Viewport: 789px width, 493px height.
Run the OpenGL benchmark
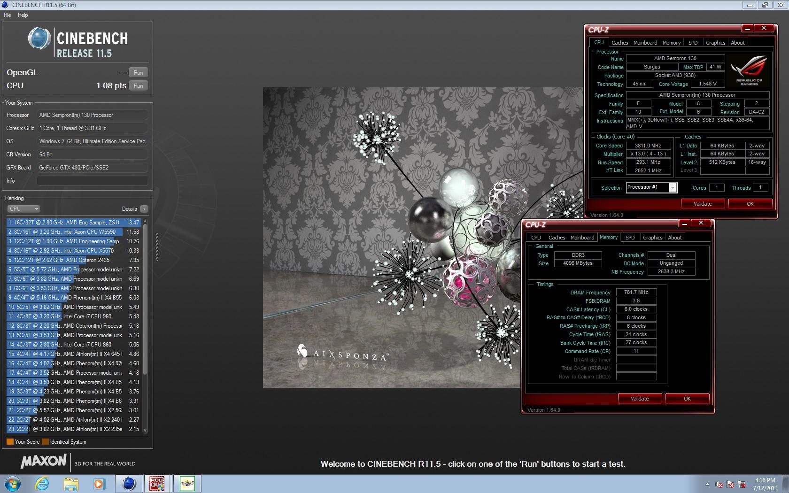coord(138,73)
